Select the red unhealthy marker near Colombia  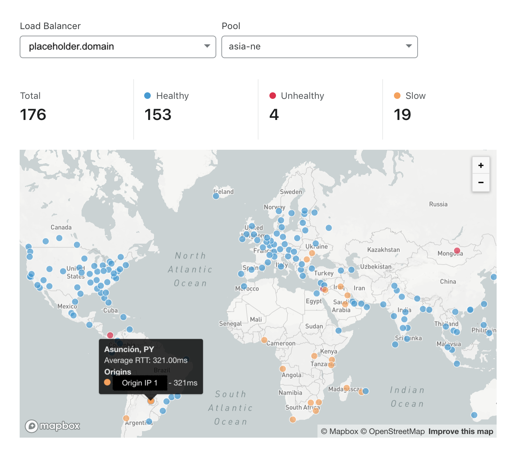pyautogui.click(x=110, y=335)
